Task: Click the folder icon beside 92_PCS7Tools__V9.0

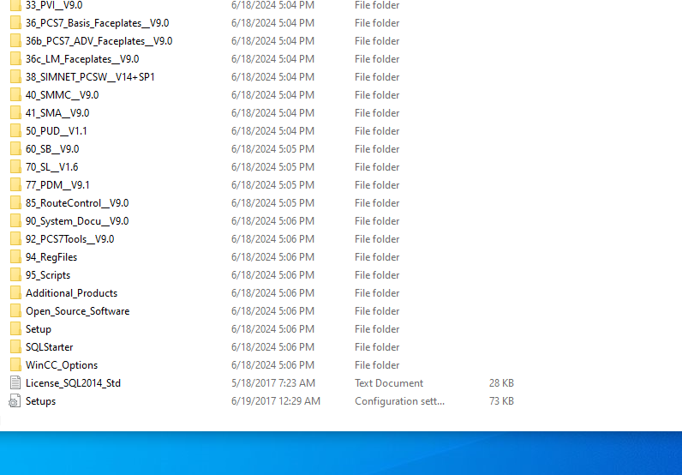Action: [15, 238]
